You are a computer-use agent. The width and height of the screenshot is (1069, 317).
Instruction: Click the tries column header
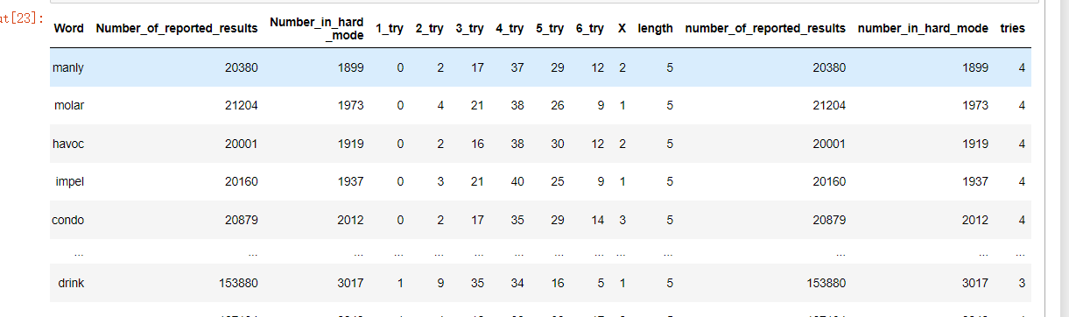point(1013,29)
